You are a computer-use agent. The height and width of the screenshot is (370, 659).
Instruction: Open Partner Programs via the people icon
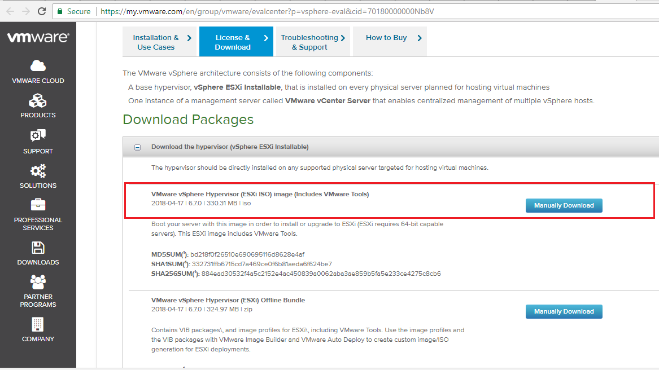[x=38, y=282]
